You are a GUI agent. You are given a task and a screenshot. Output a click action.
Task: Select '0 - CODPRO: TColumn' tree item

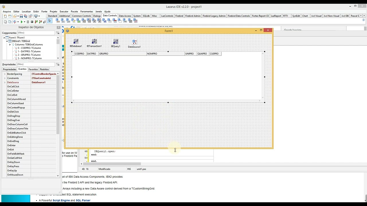[29, 48]
